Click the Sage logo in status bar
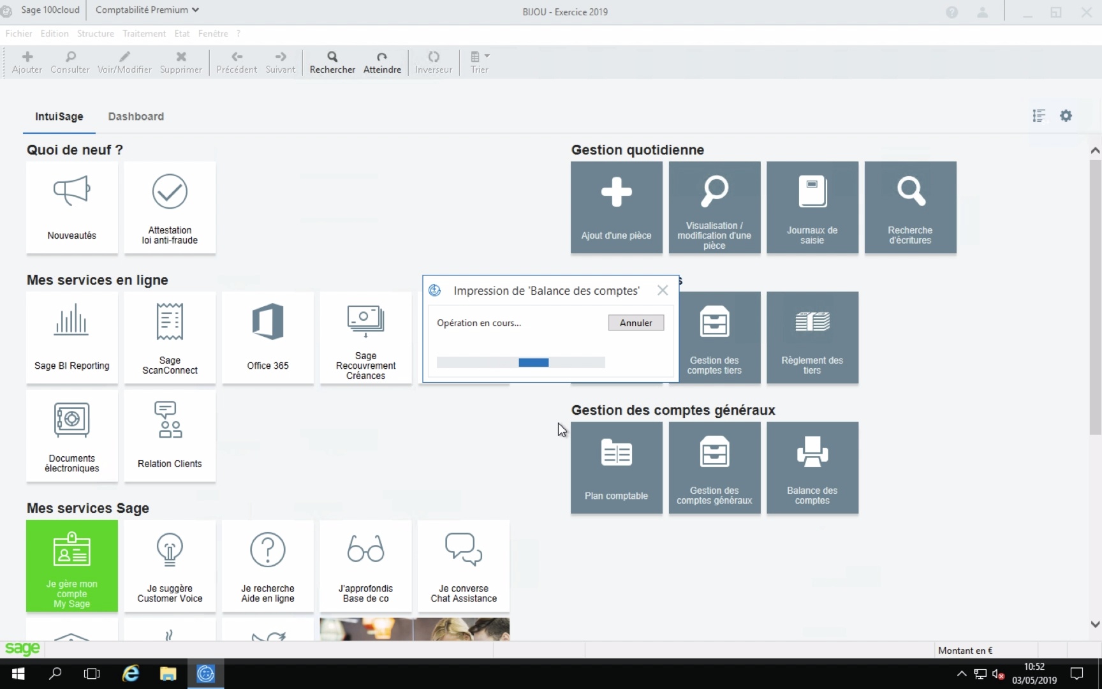Viewport: 1102px width, 689px height. [x=22, y=649]
